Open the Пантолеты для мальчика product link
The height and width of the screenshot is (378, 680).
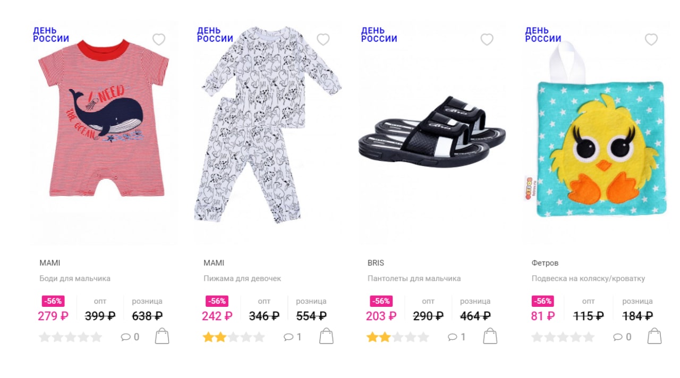coord(414,278)
